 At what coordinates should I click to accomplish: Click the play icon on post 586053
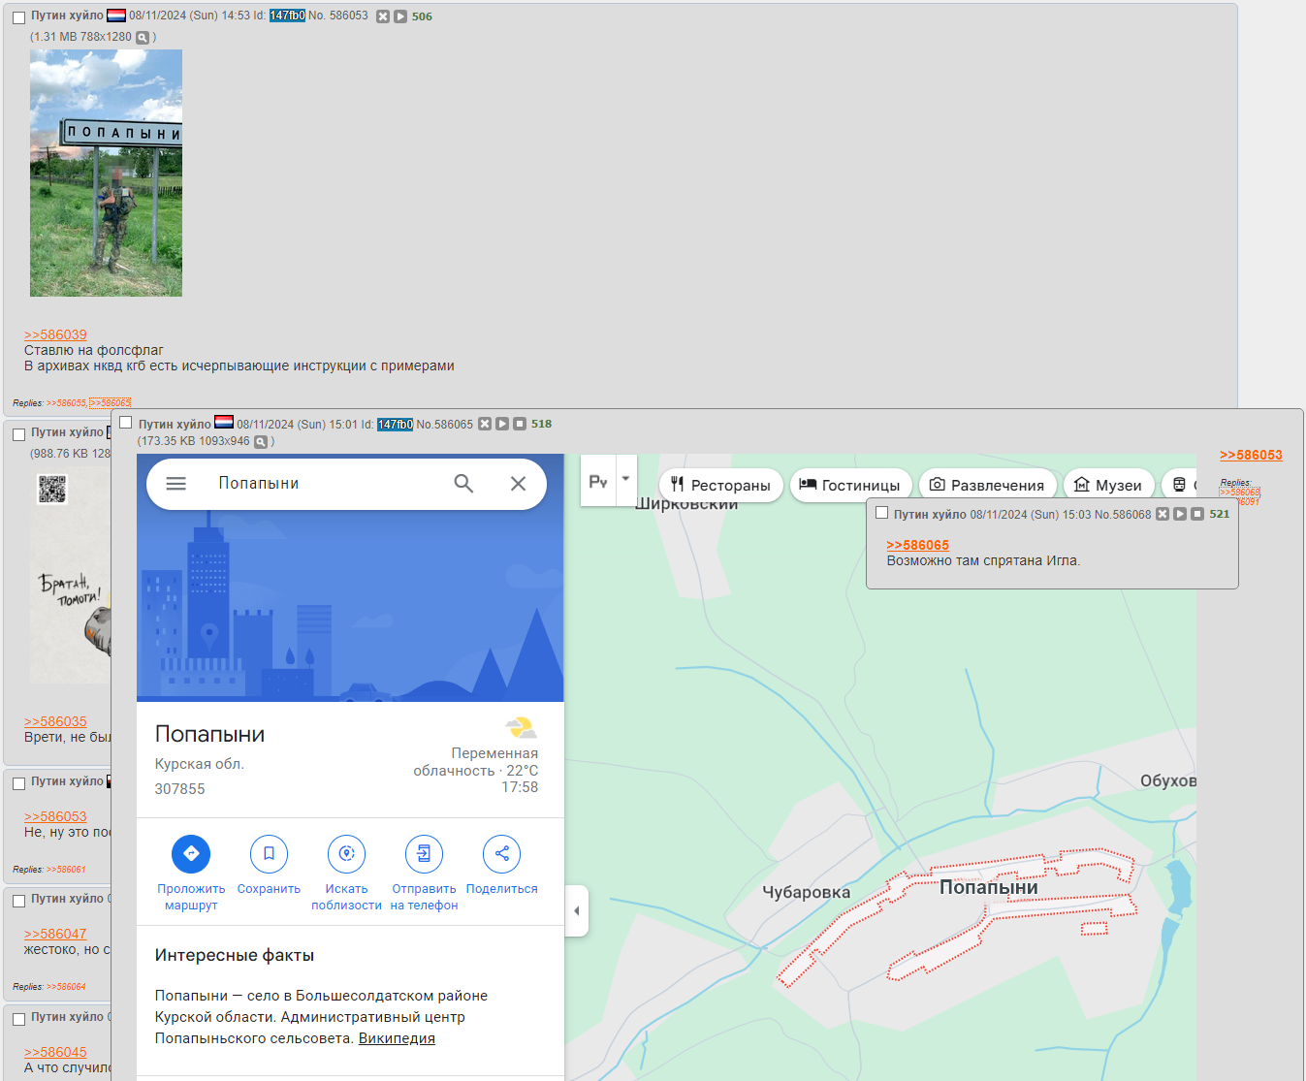click(x=400, y=16)
